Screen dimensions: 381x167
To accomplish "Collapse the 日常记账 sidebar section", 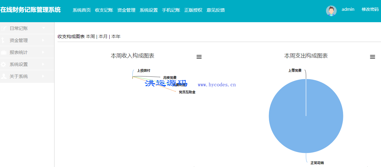I will coord(44,28).
